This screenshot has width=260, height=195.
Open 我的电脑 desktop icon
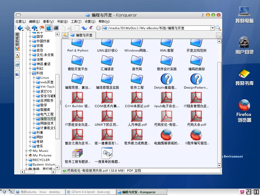point(245,14)
